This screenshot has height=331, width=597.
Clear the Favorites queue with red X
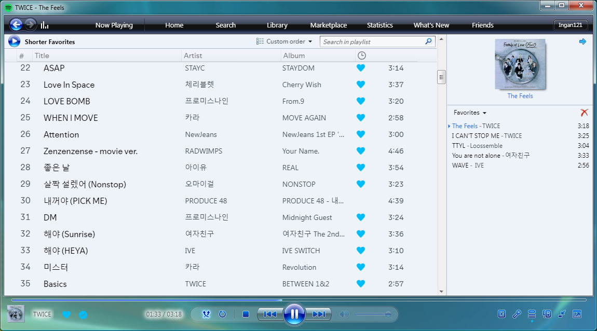(584, 113)
